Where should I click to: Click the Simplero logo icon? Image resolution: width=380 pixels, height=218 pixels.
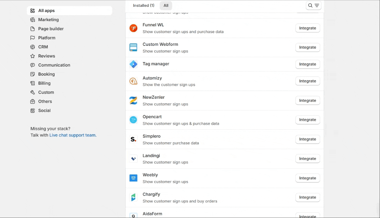133,139
